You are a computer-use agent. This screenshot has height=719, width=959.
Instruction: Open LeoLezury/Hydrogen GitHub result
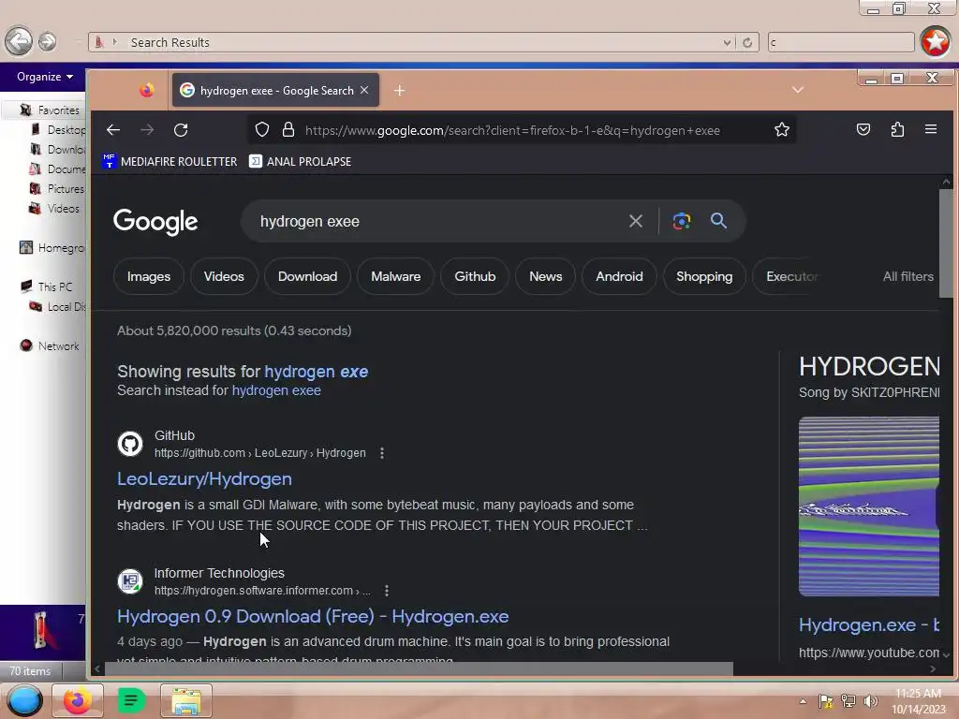point(204,478)
